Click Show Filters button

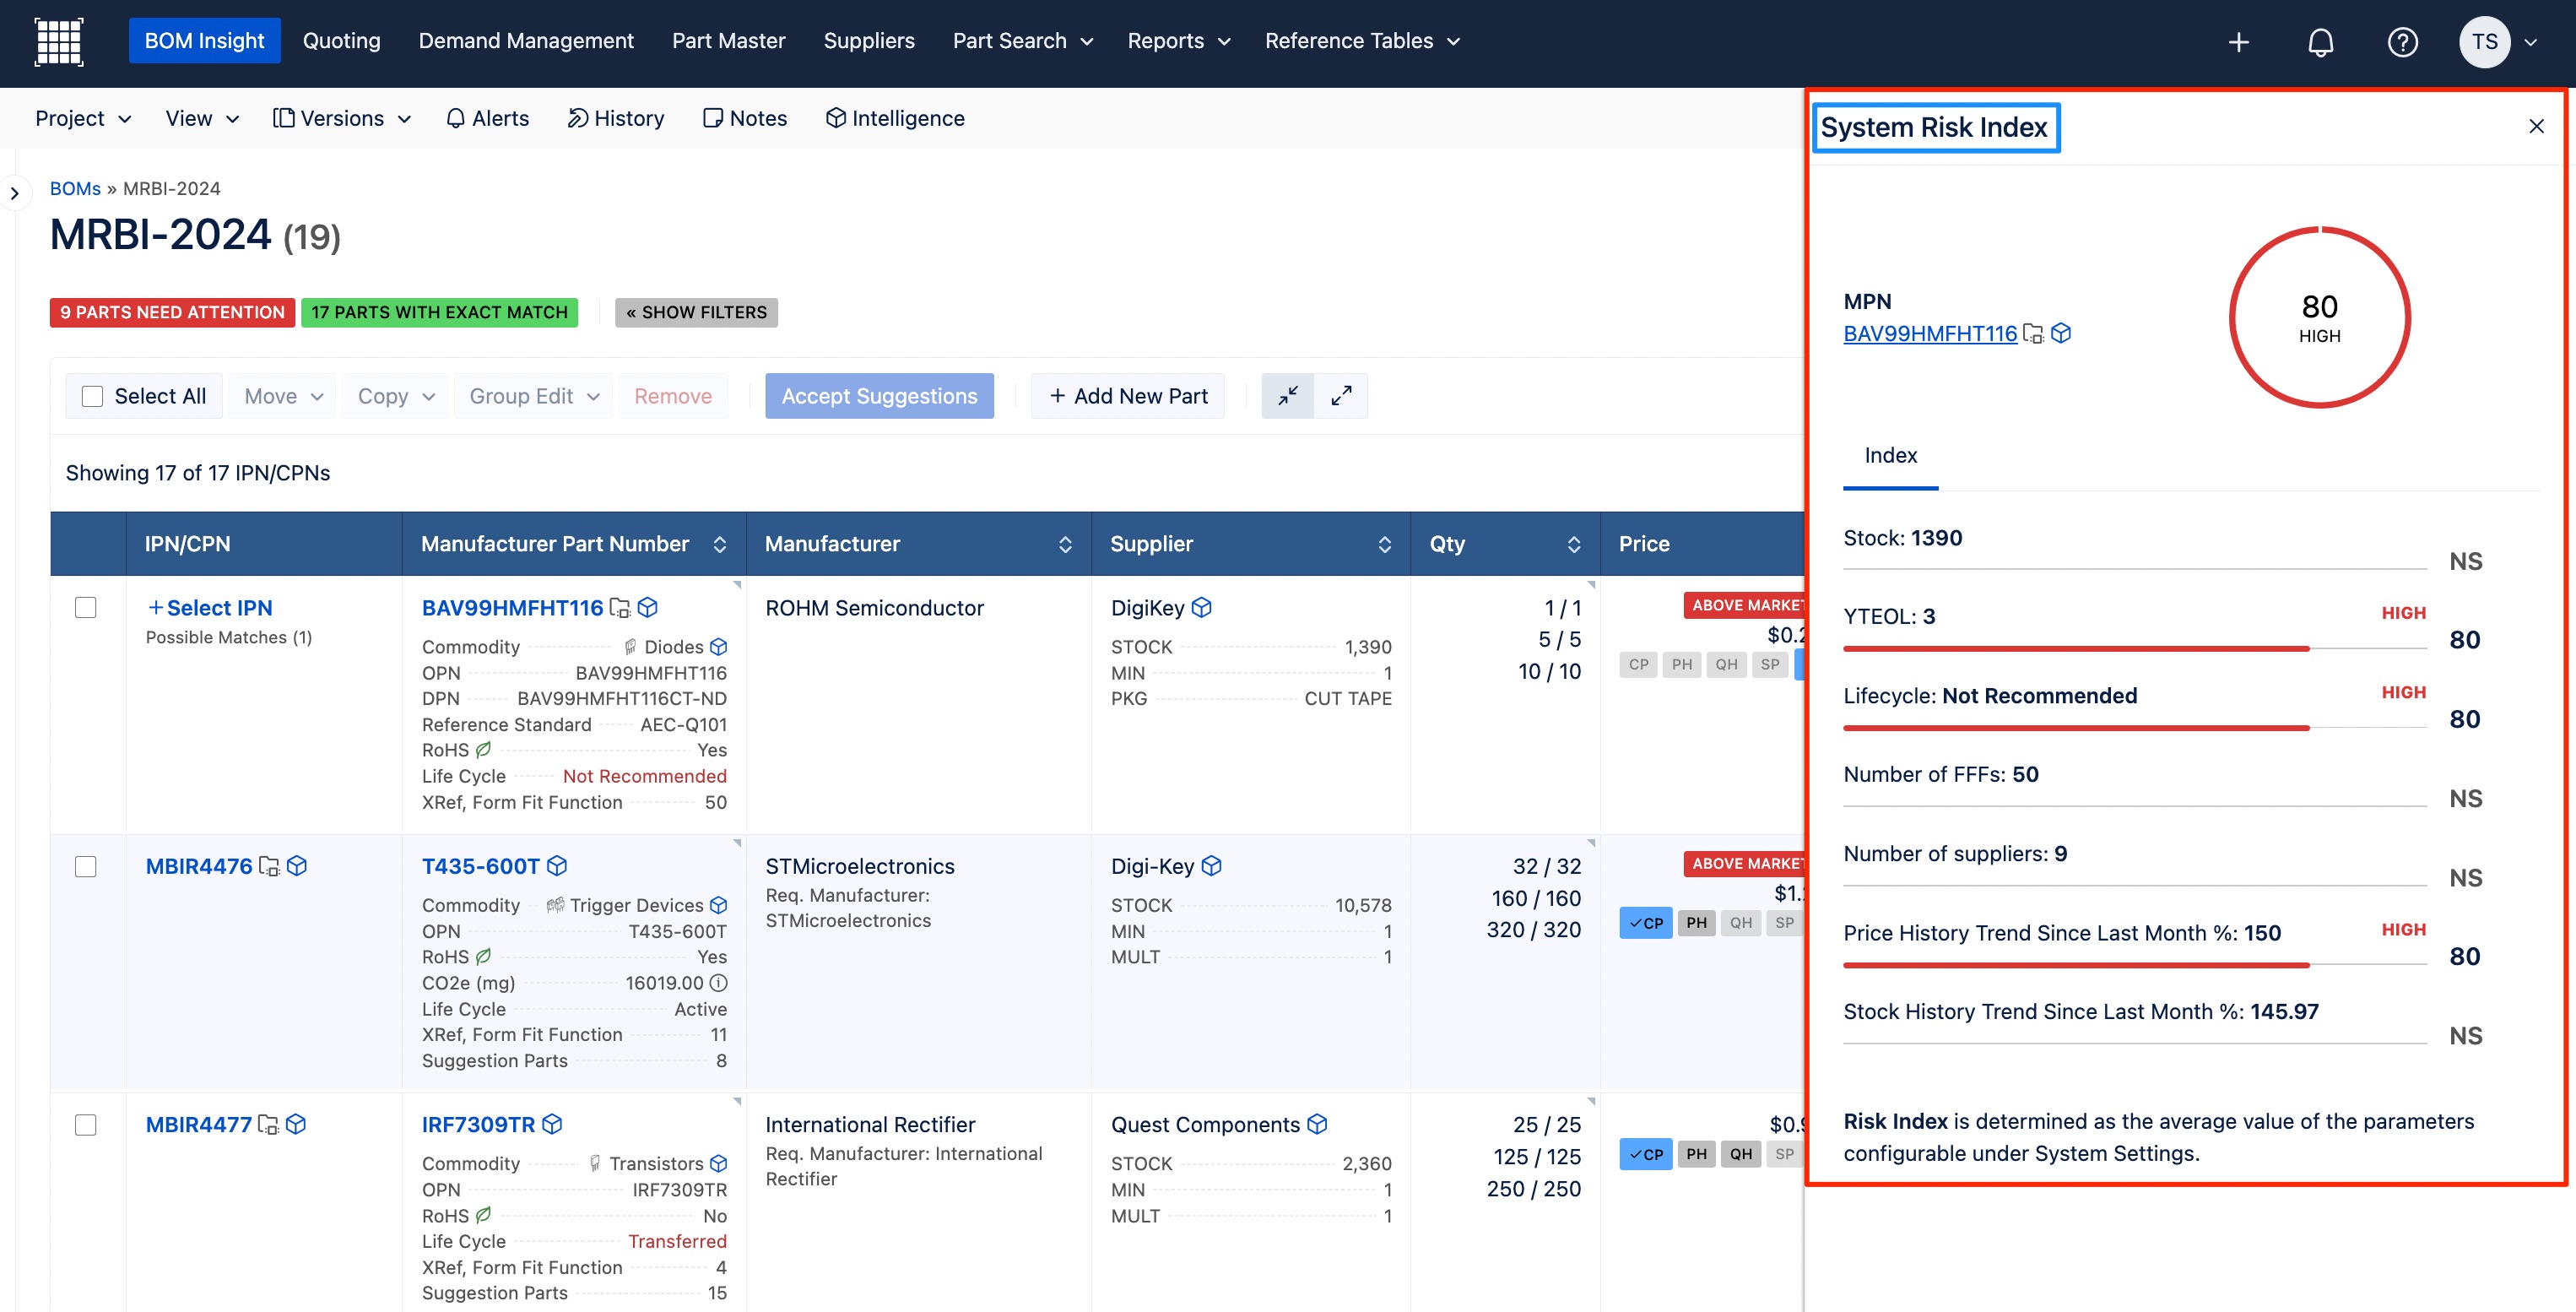696,312
